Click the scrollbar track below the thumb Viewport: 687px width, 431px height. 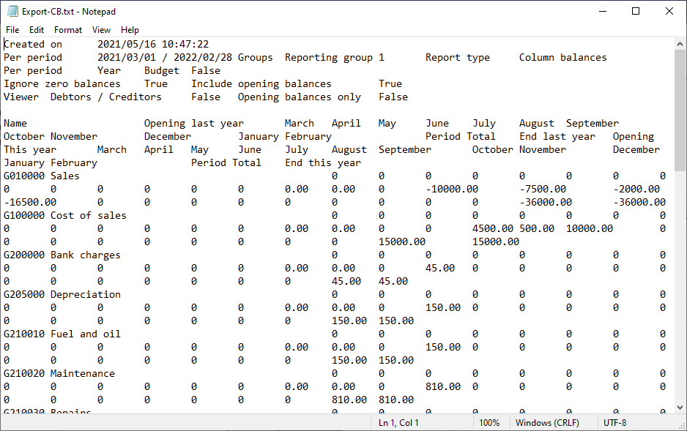tap(680, 293)
